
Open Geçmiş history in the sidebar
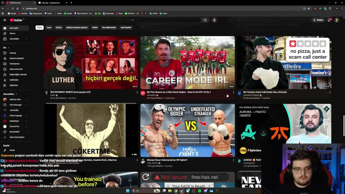pyautogui.click(x=15, y=53)
